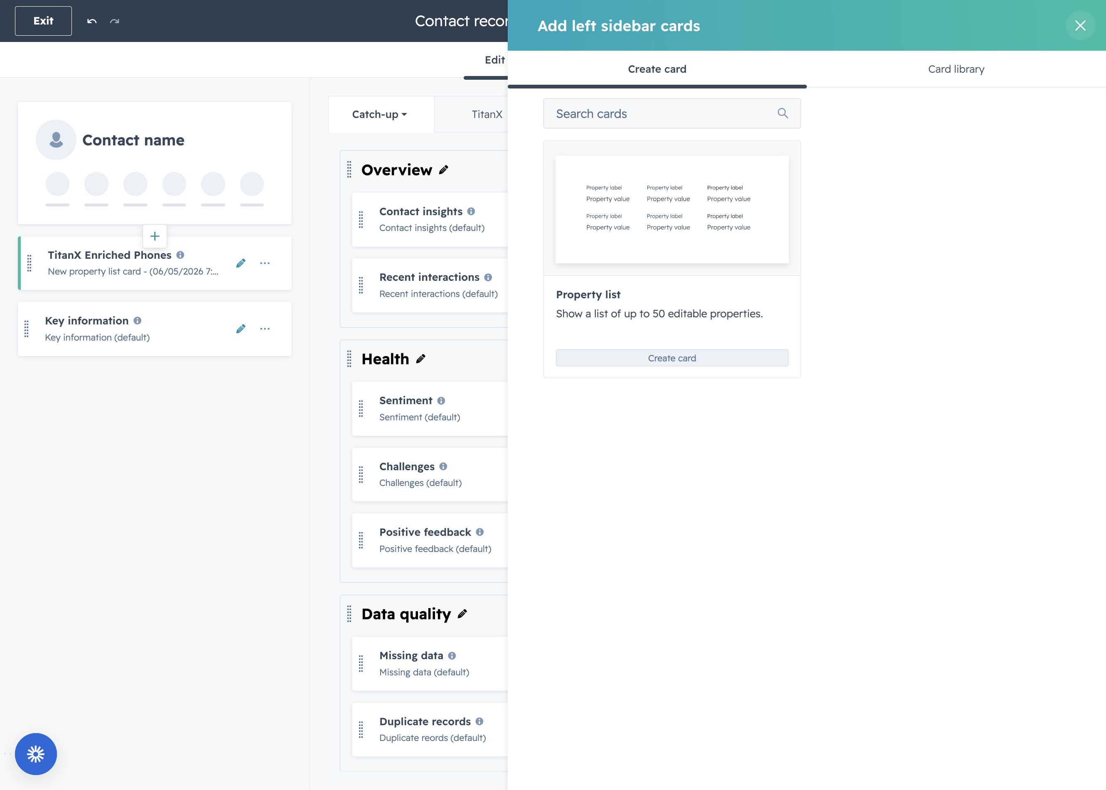Select the Create card tab
The width and height of the screenshot is (1106, 790).
click(657, 69)
